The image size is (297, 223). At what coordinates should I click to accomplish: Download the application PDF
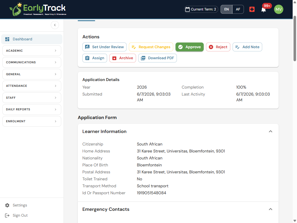[157, 58]
